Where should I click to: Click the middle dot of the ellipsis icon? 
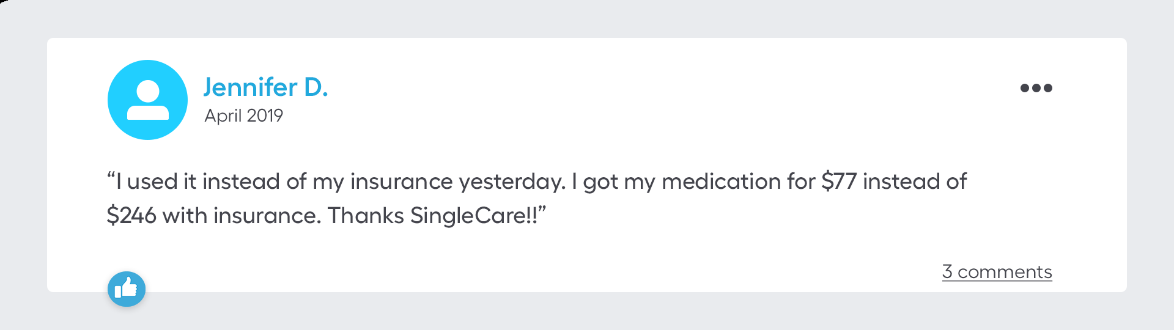tap(1036, 88)
